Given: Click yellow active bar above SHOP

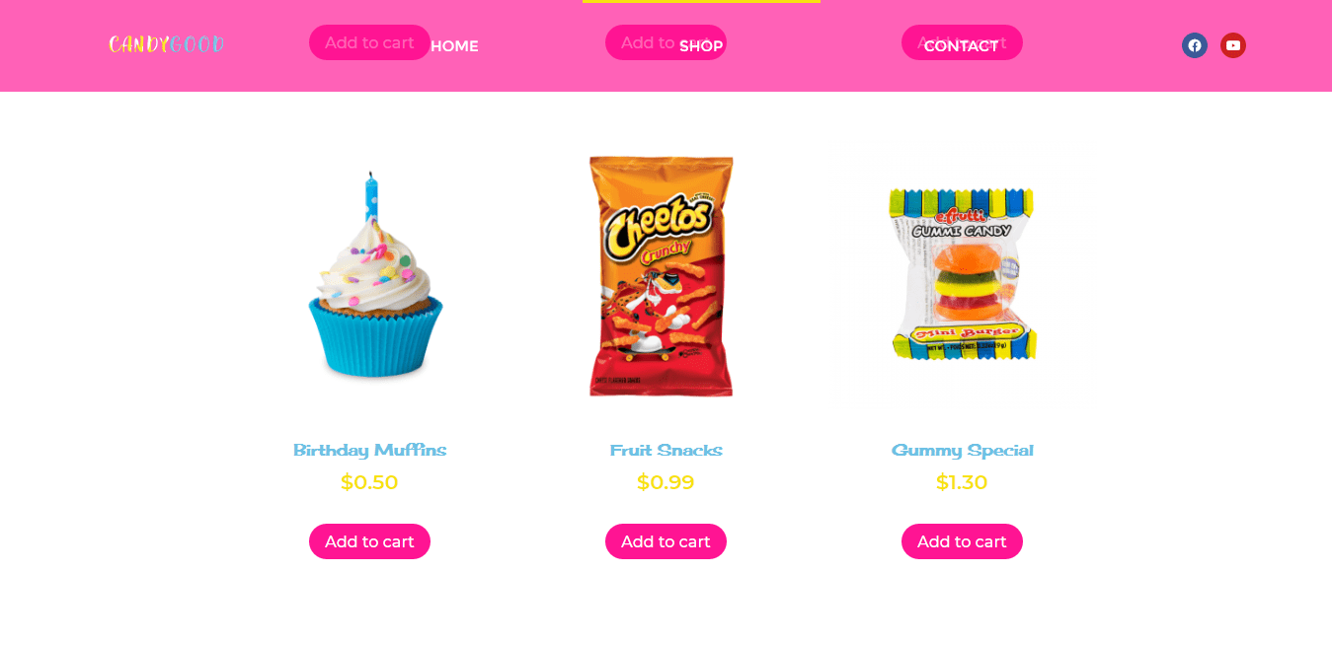Looking at the screenshot, I should coord(701,1).
